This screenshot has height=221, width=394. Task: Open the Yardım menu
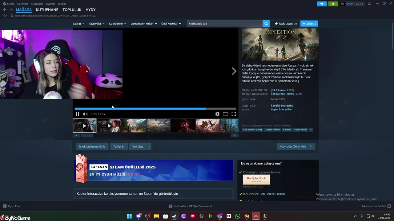pyautogui.click(x=62, y=4)
